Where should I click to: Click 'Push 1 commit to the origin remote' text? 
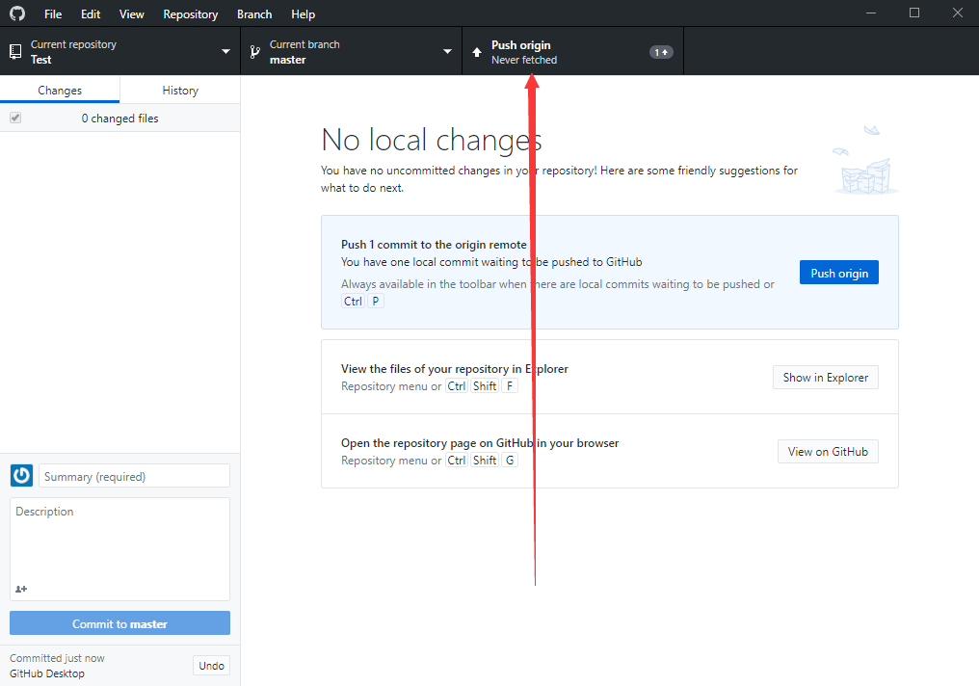point(434,244)
